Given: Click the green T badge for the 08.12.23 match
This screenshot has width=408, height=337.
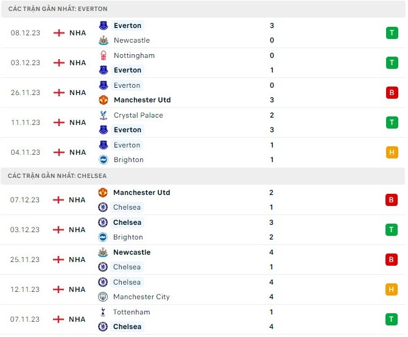Looking at the screenshot, I should click(x=392, y=33).
